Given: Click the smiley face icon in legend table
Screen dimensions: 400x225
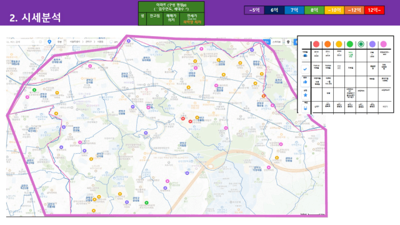Looking at the screenshot, I should click(x=306, y=108).
